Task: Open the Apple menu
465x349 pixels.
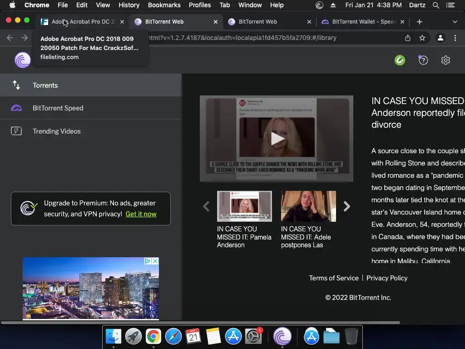Action: point(12,5)
